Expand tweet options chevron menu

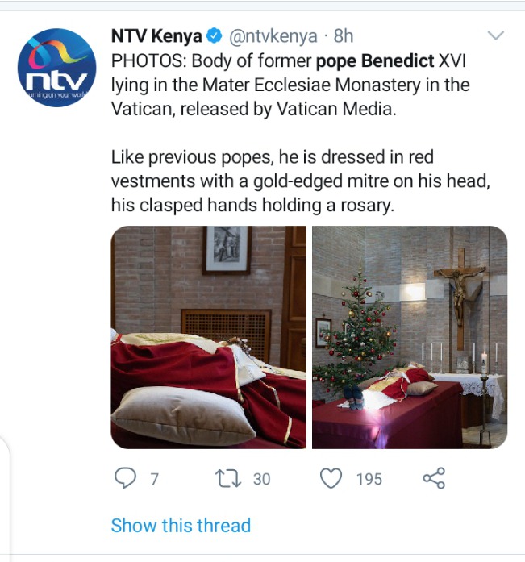click(x=496, y=35)
